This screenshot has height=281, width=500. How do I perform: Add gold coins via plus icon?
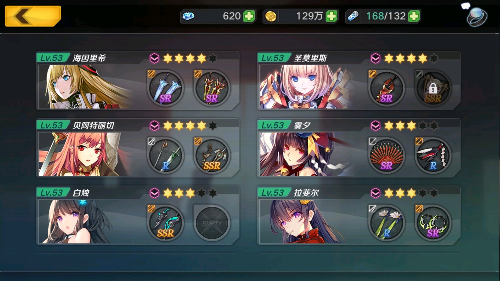pyautogui.click(x=331, y=16)
